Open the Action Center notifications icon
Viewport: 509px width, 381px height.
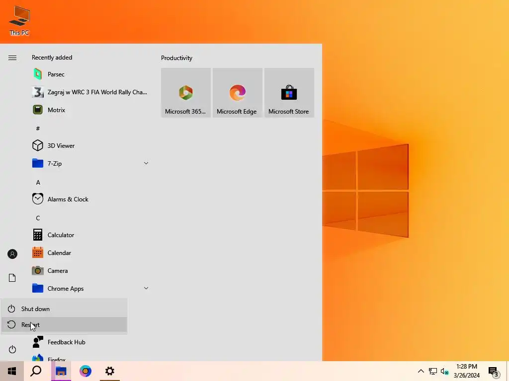pyautogui.click(x=494, y=372)
